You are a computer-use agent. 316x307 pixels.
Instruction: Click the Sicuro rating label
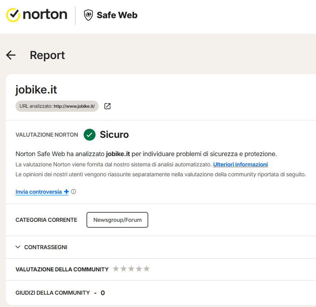(114, 134)
